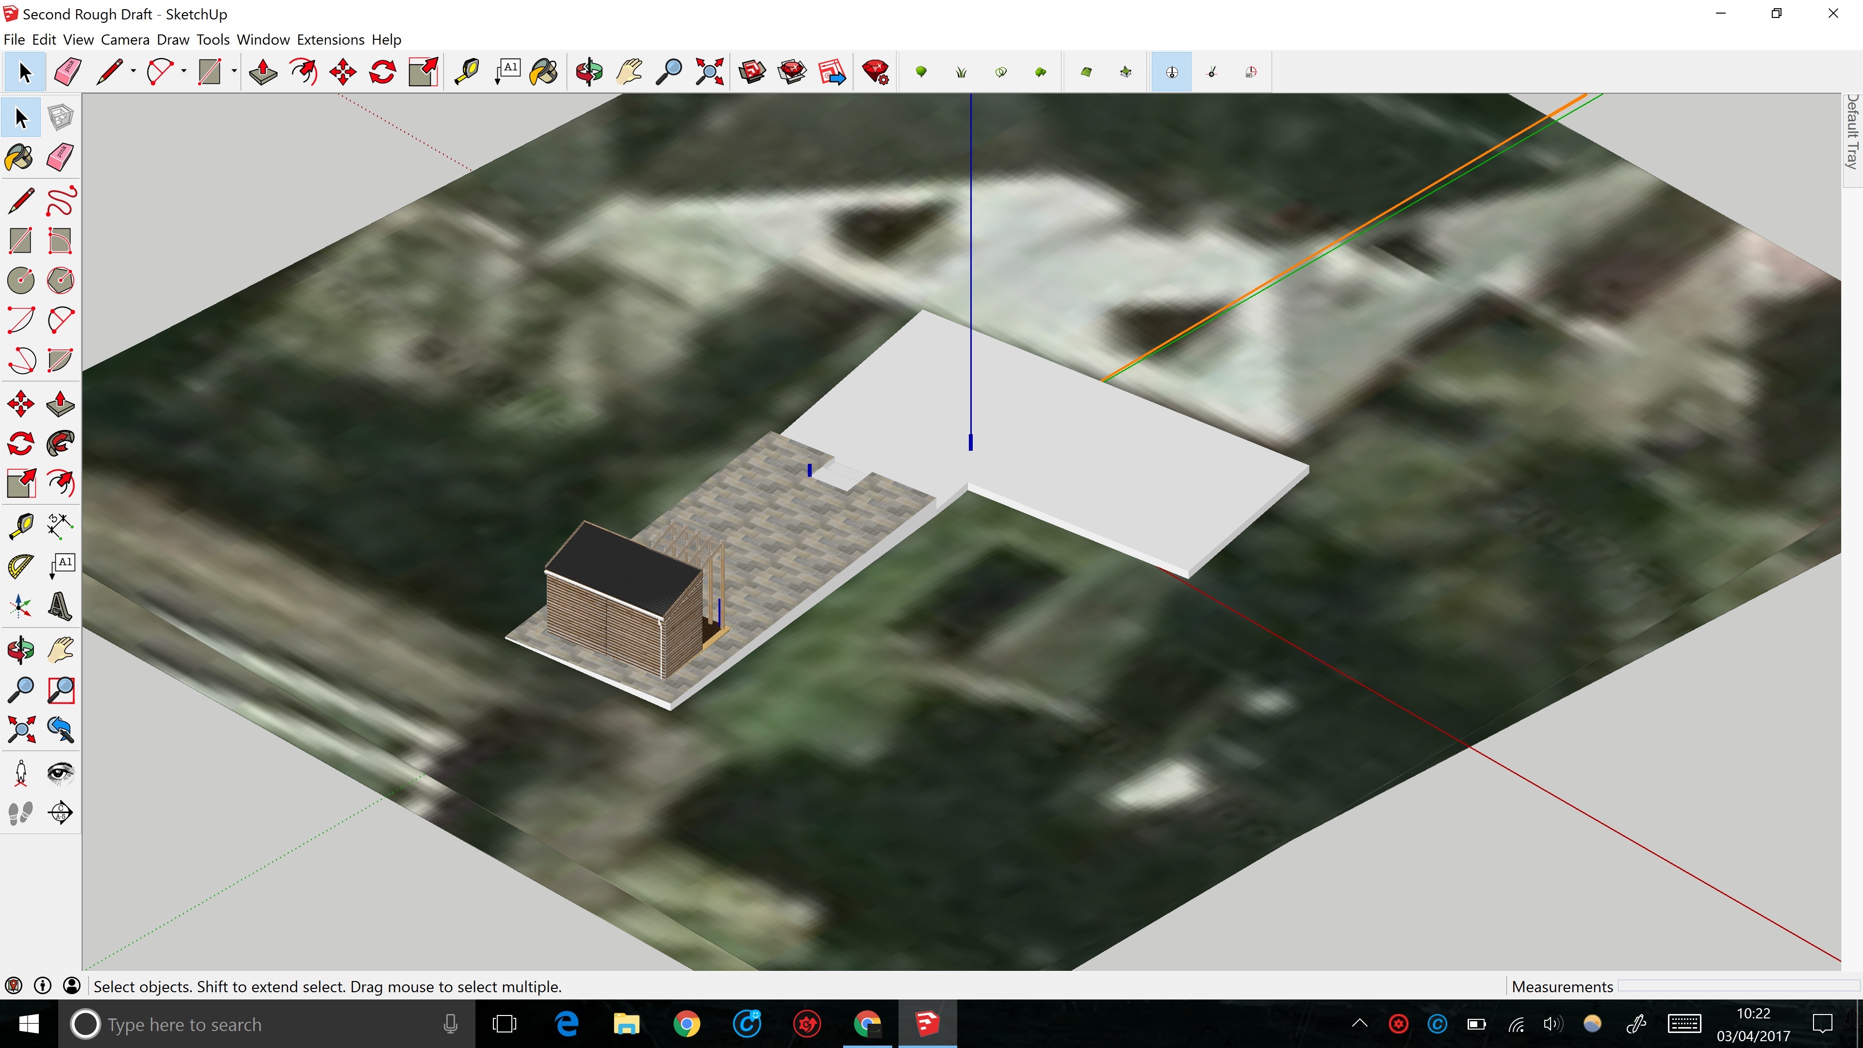Toggle the highlighted target icon in top toolbar

click(x=1172, y=72)
